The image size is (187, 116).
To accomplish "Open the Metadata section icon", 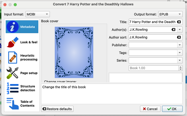I will (13, 27).
